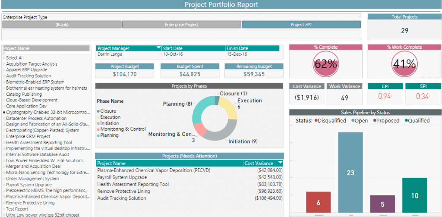Click the ($83,103.78) cost variance value
Viewport: 442px width, 217px height.
(x=270, y=184)
